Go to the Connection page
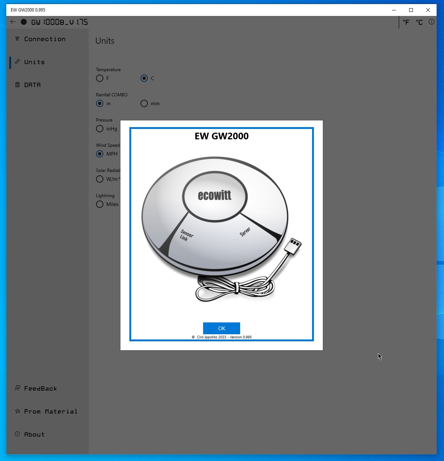This screenshot has height=461, width=444. pyautogui.click(x=44, y=39)
